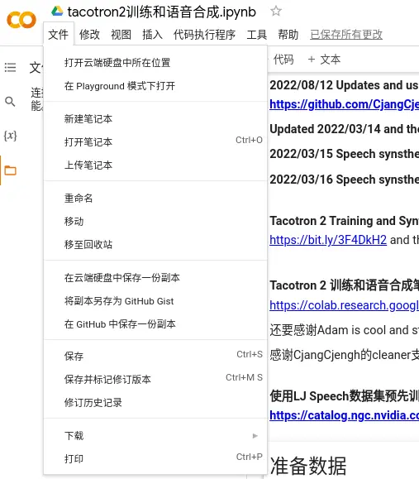The image size is (419, 479).
Task: Choose 将副本另存为 GitHub Gist
Action: click(155, 301)
